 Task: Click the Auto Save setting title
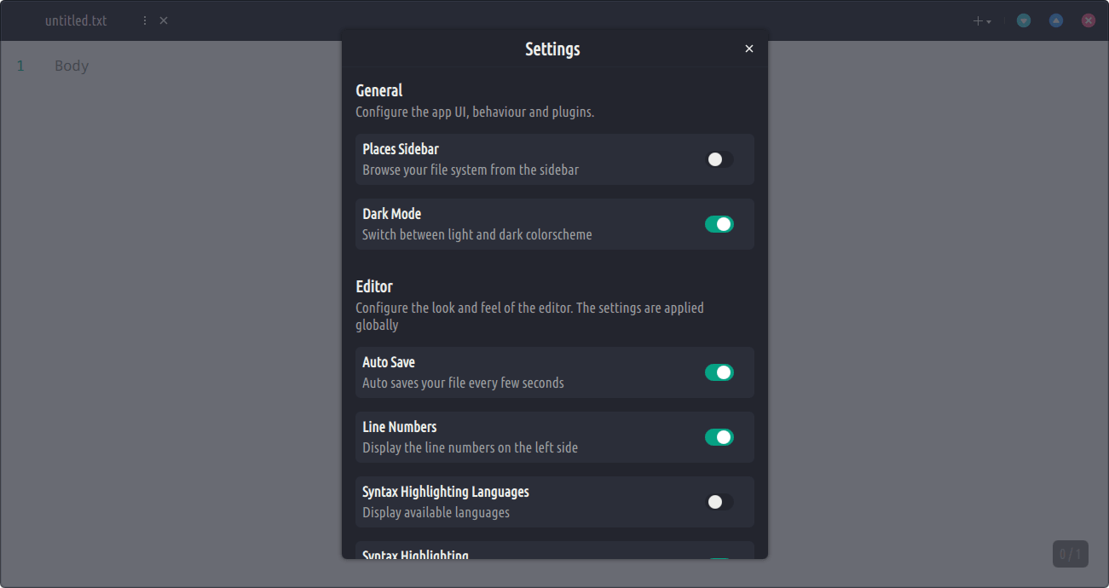coord(389,362)
